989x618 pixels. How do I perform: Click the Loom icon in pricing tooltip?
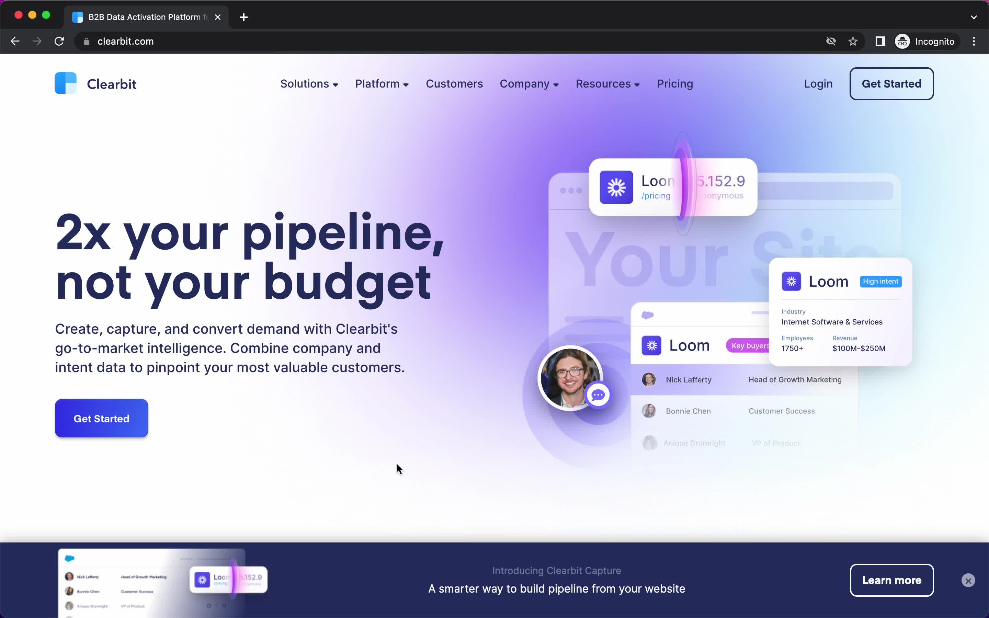coord(616,186)
